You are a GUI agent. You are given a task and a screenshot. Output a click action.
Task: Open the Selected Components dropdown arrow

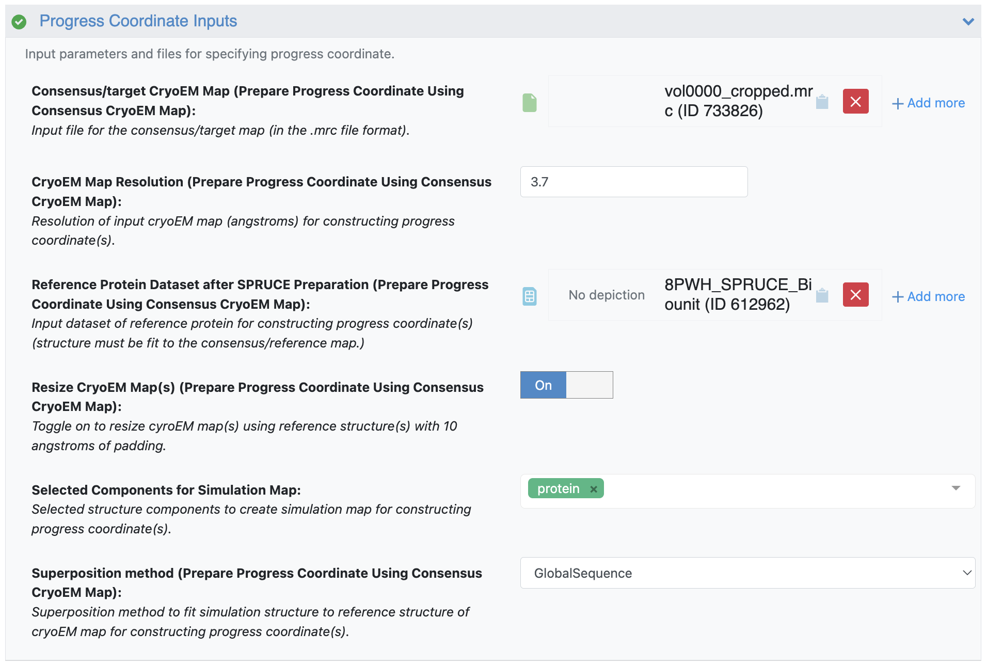tap(956, 488)
